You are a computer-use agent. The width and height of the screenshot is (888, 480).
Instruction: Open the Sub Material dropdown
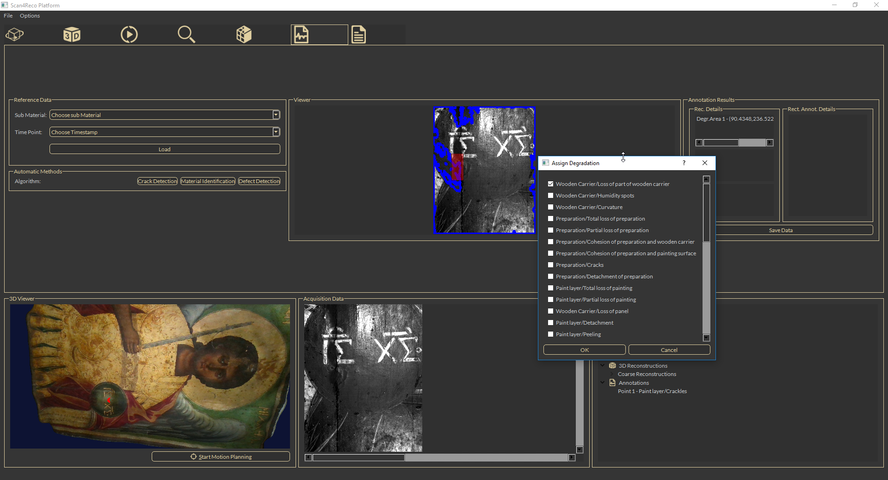tap(165, 115)
